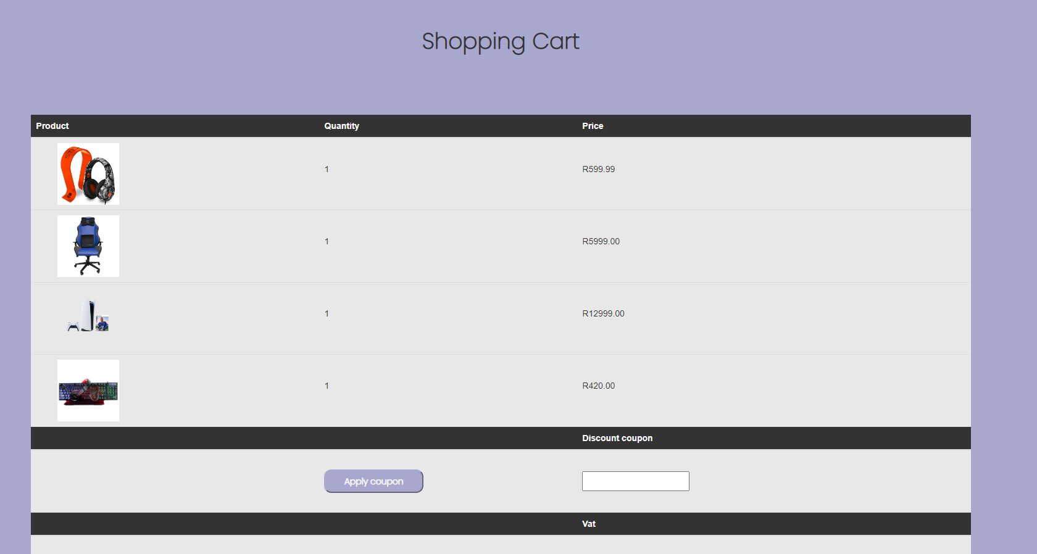Screen dimensions: 1037x554
Task: Select the price R420.00
Action: [599, 386]
